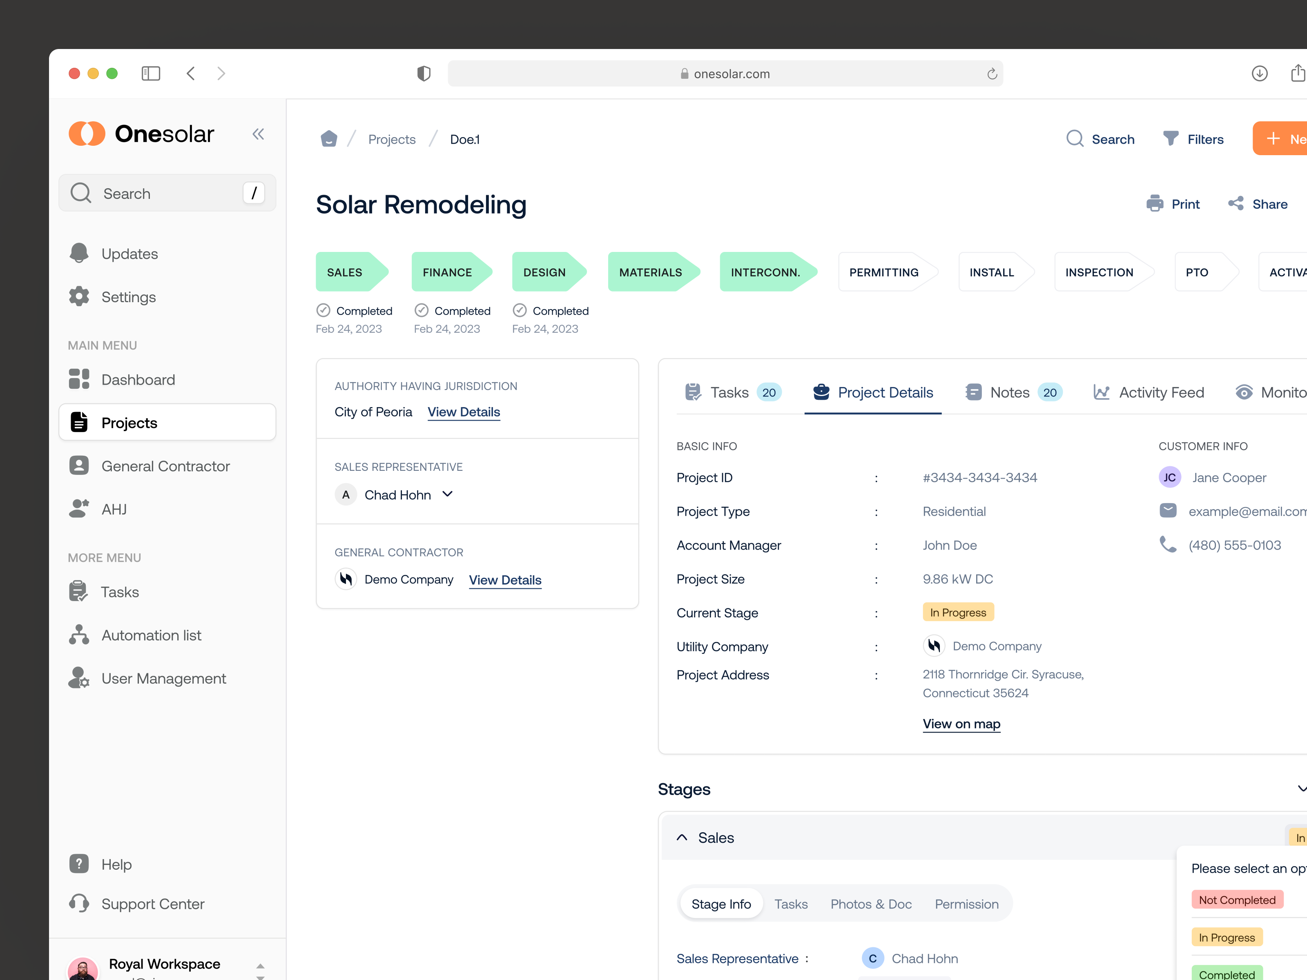Open the Chad Hohn sales representative dropdown

[447, 494]
